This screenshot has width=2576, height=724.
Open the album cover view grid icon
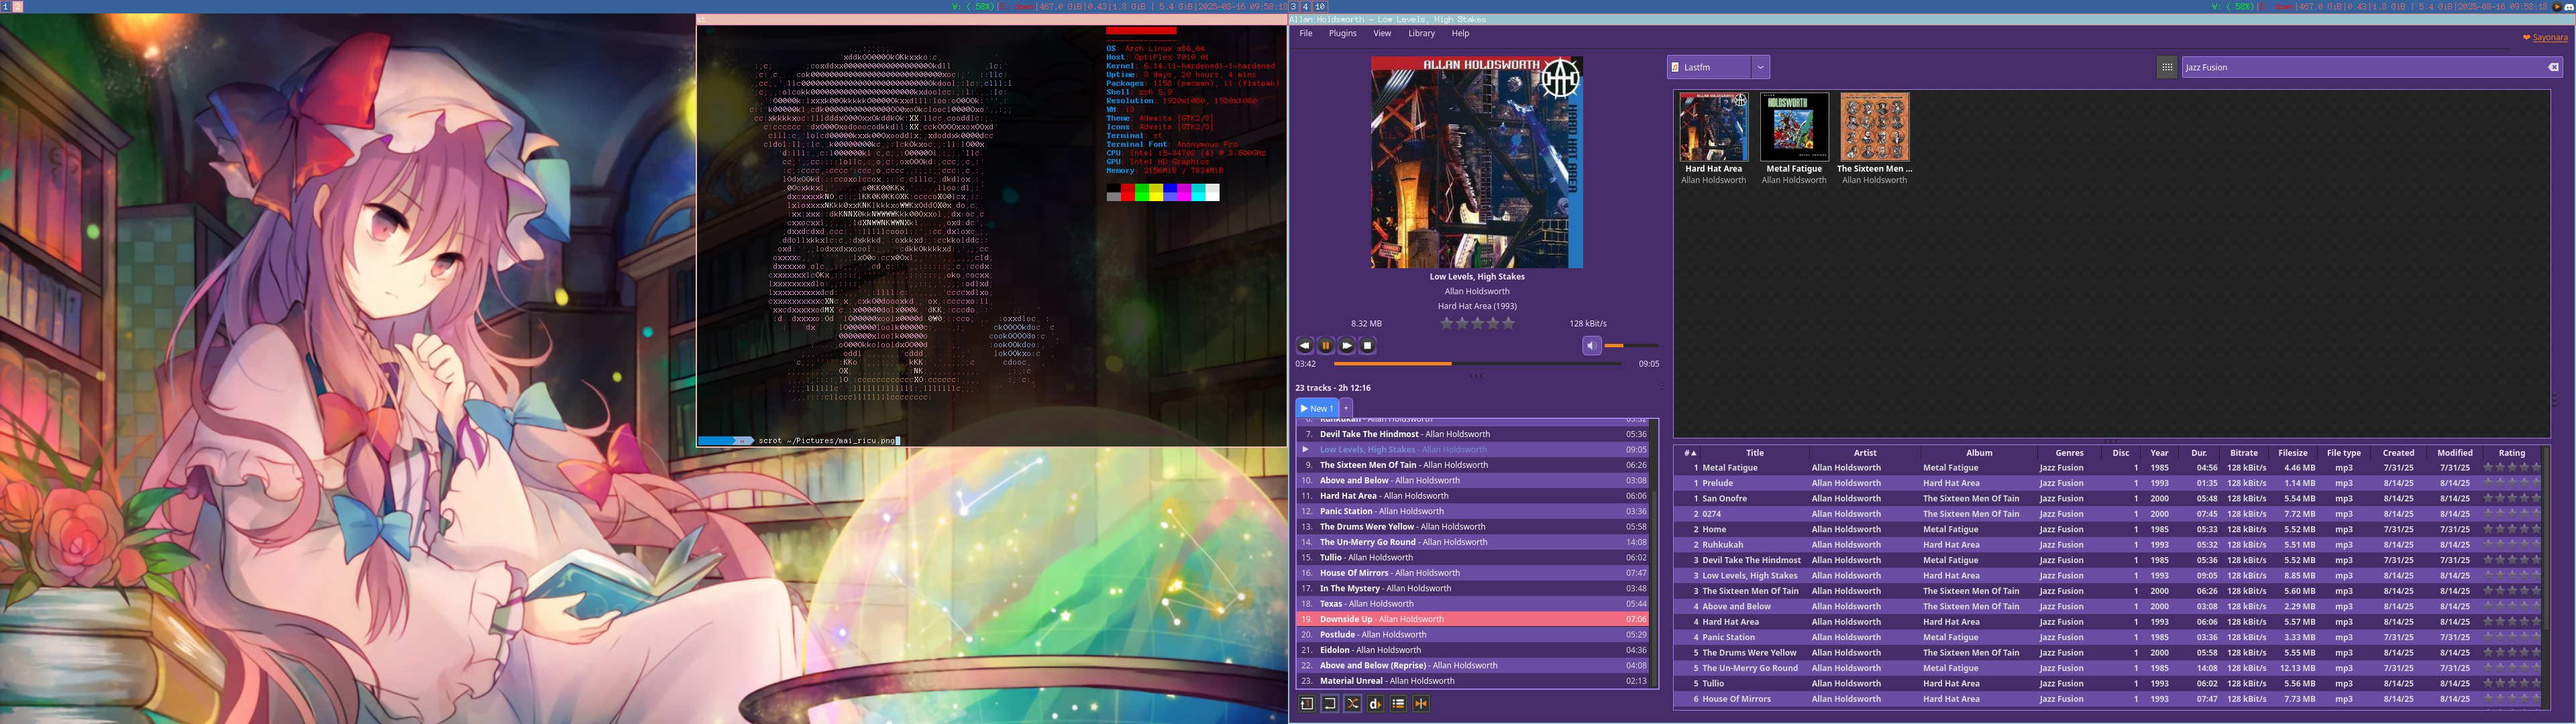point(2166,67)
